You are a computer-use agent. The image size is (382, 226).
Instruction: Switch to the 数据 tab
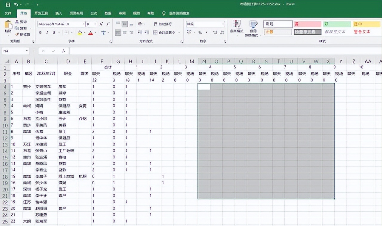tap(108, 13)
